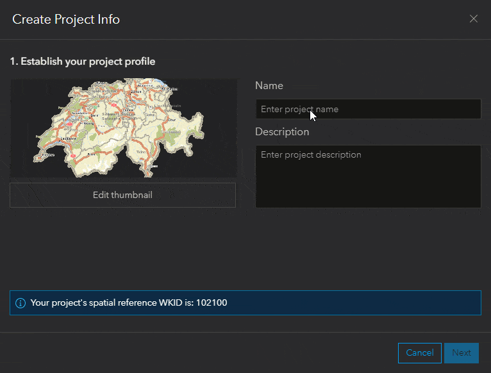Click the Name field label
This screenshot has height=373, width=491.
coord(269,86)
